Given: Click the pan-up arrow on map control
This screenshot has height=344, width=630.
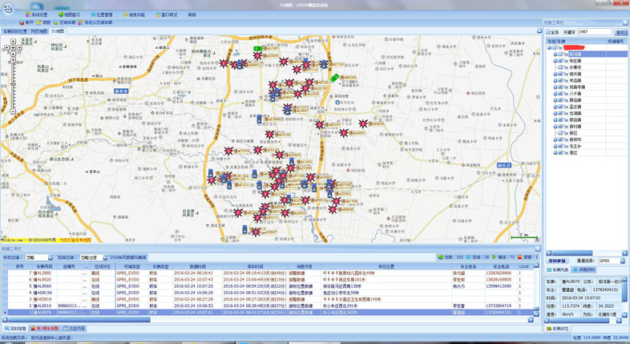Looking at the screenshot, I should pos(14,42).
